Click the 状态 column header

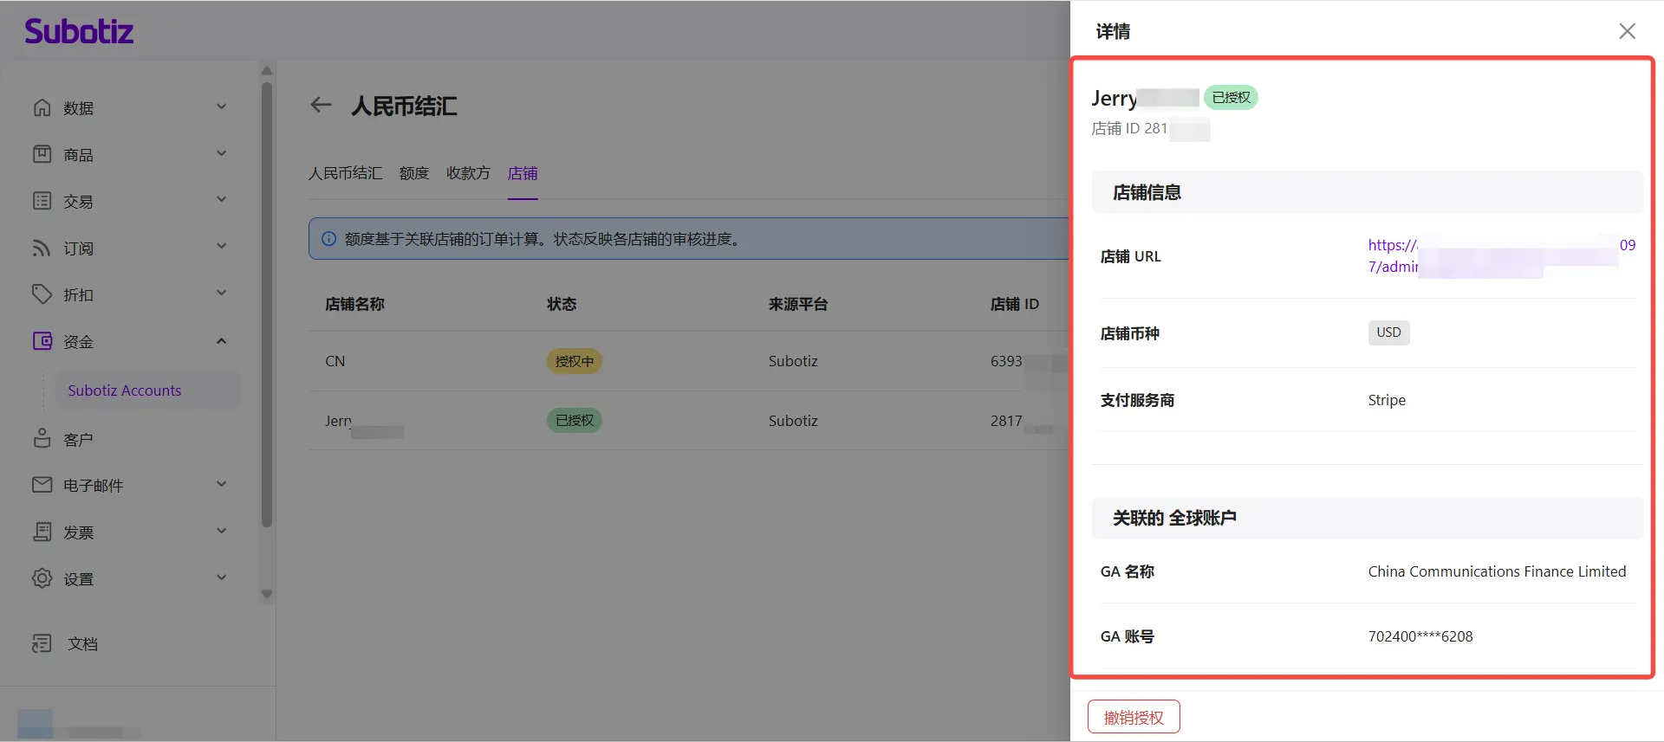click(561, 304)
